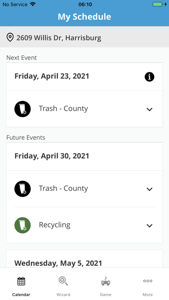Expand the Recycling chevron
This screenshot has width=169, height=300.
[x=149, y=225]
